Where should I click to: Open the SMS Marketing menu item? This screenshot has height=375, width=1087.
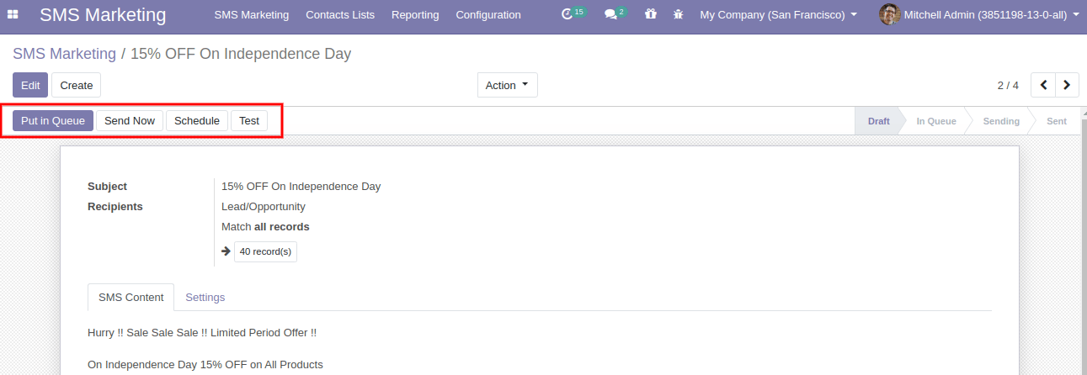click(251, 14)
